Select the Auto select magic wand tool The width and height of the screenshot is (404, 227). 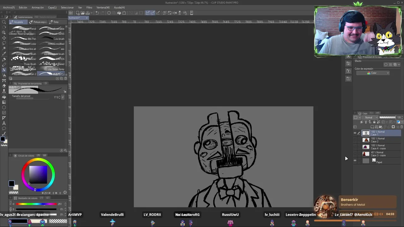point(4,49)
